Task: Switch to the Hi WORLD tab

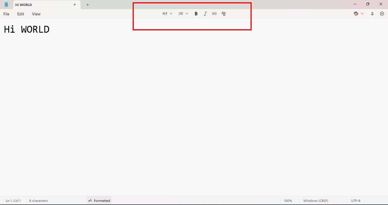Action: (47, 5)
